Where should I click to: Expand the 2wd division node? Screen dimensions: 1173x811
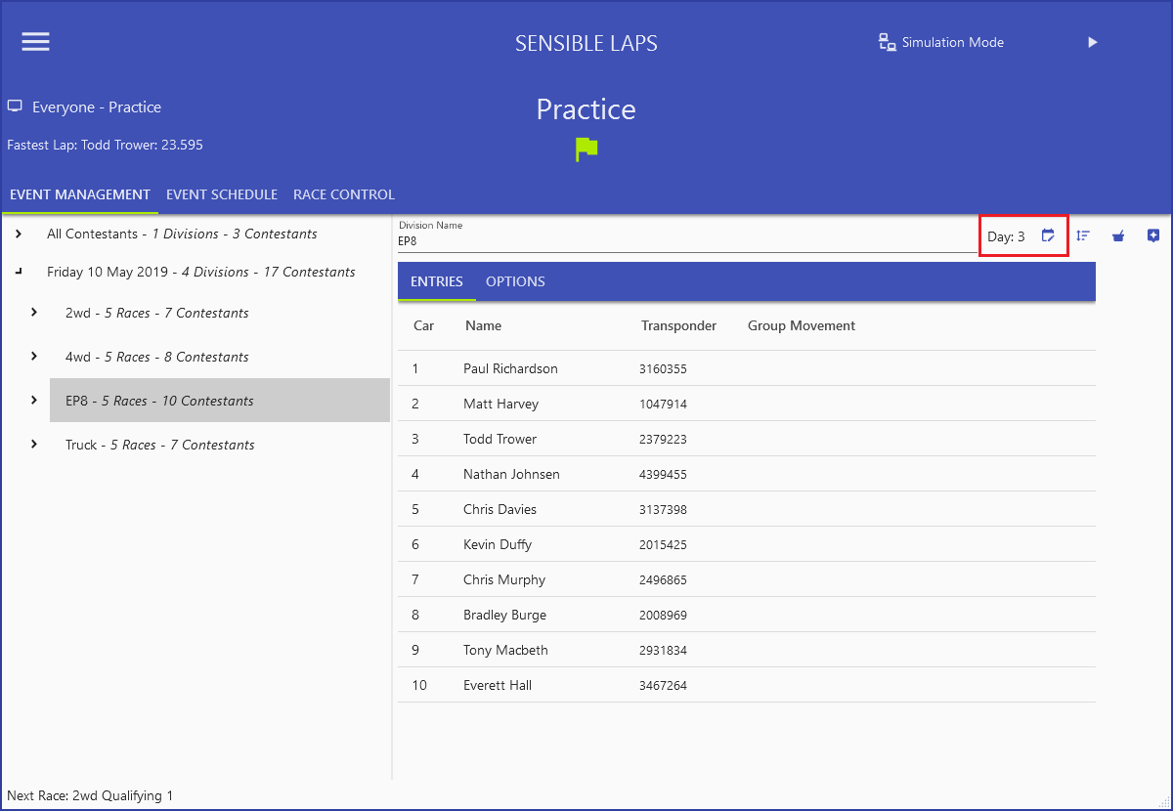point(34,313)
